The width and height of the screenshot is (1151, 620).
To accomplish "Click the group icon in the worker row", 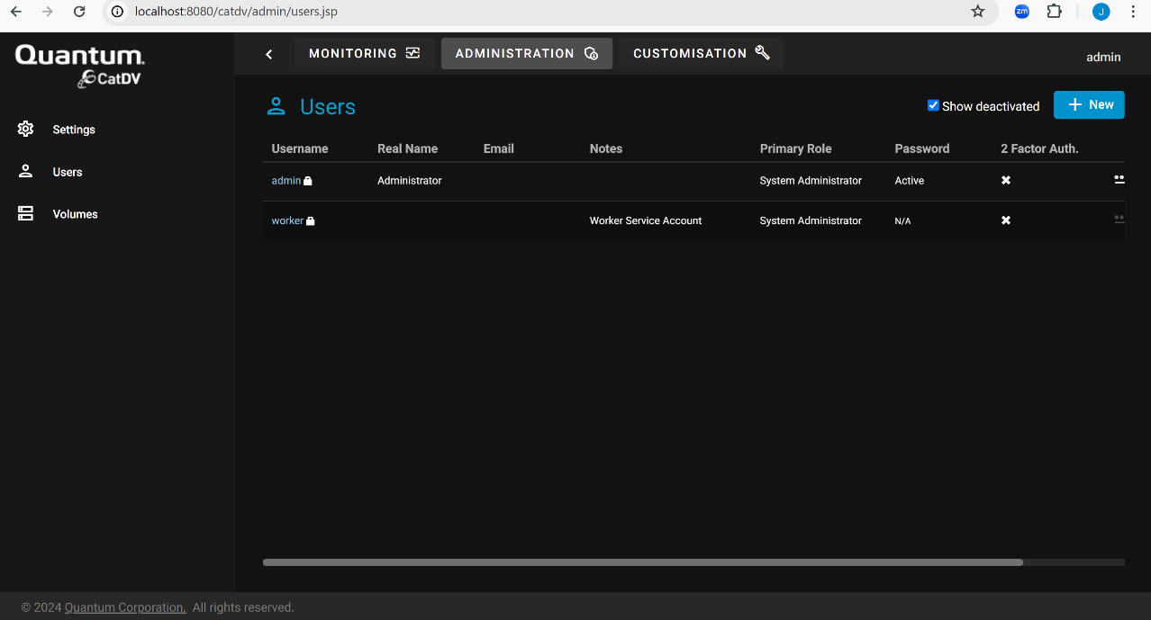I will click(1119, 220).
